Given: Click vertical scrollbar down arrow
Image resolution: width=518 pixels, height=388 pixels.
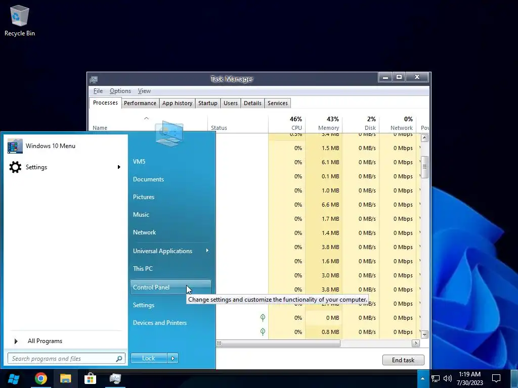Looking at the screenshot, I should pos(424,334).
